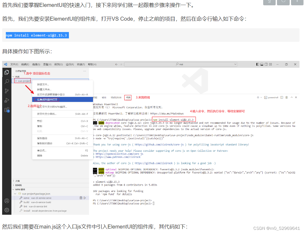Toggle secondary side bar layout icon
Viewport: 304px width, 233px height.
[266, 64]
